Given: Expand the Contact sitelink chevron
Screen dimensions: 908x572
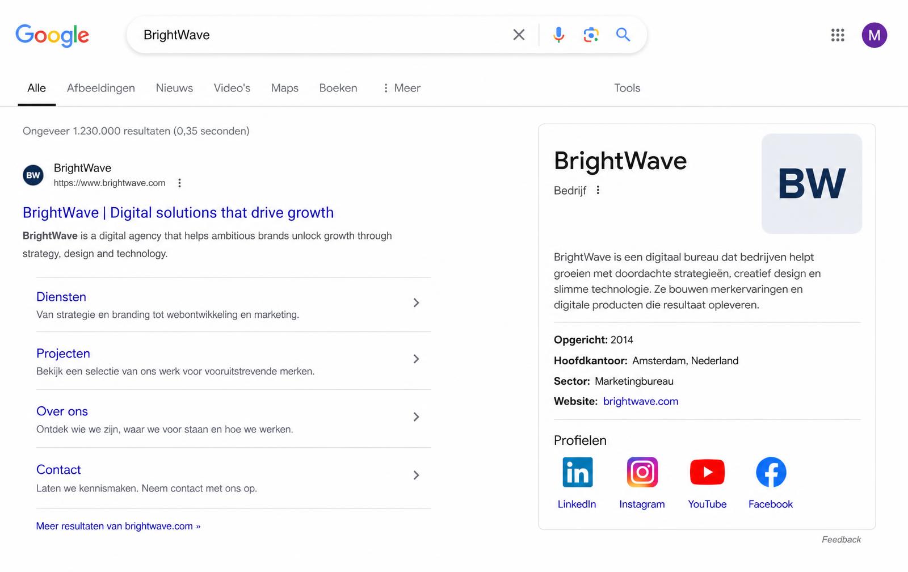Looking at the screenshot, I should (416, 476).
